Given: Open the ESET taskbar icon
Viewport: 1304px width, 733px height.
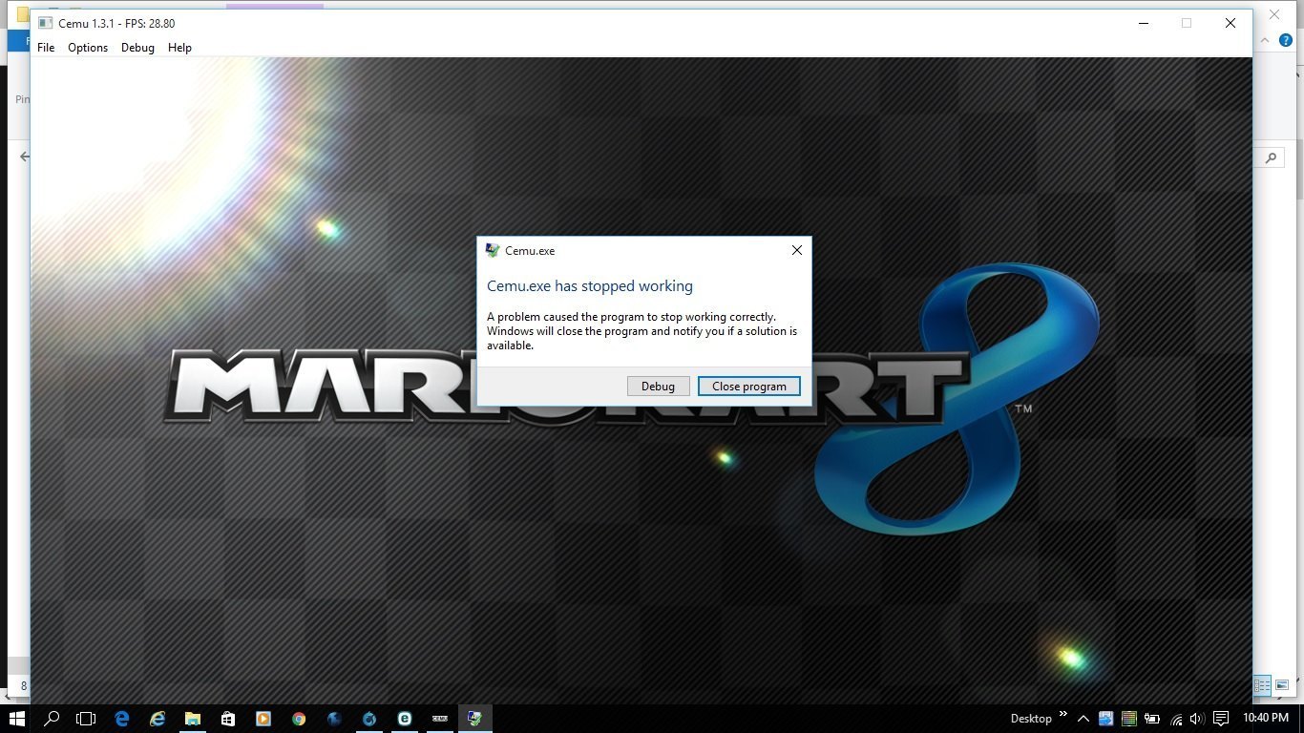Looking at the screenshot, I should click(405, 719).
